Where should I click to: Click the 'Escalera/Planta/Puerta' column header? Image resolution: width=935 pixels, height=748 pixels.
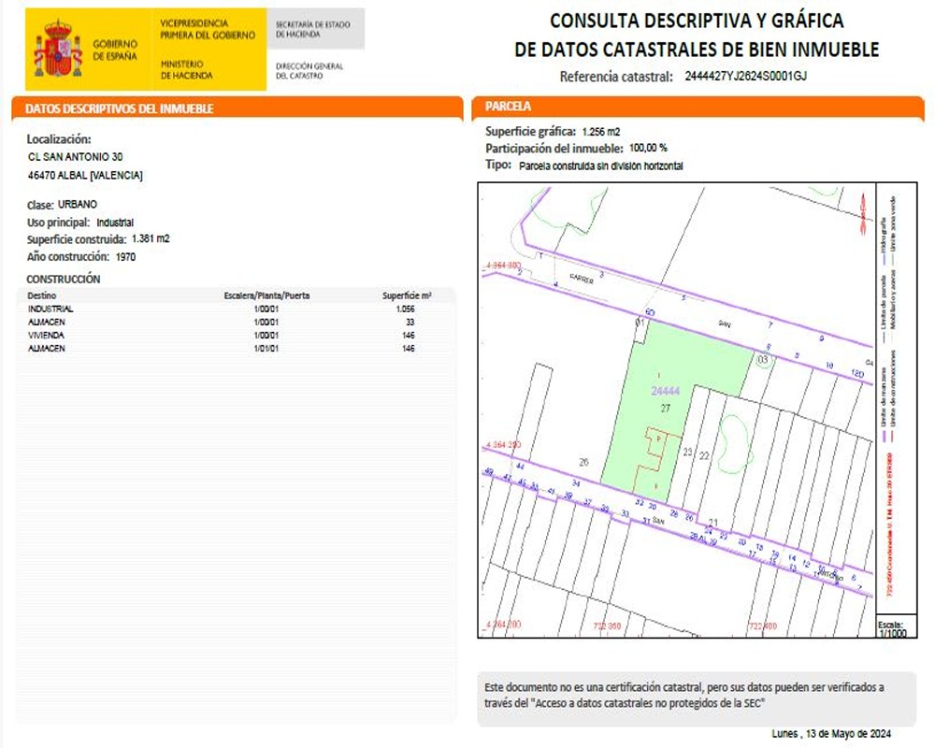point(266,295)
